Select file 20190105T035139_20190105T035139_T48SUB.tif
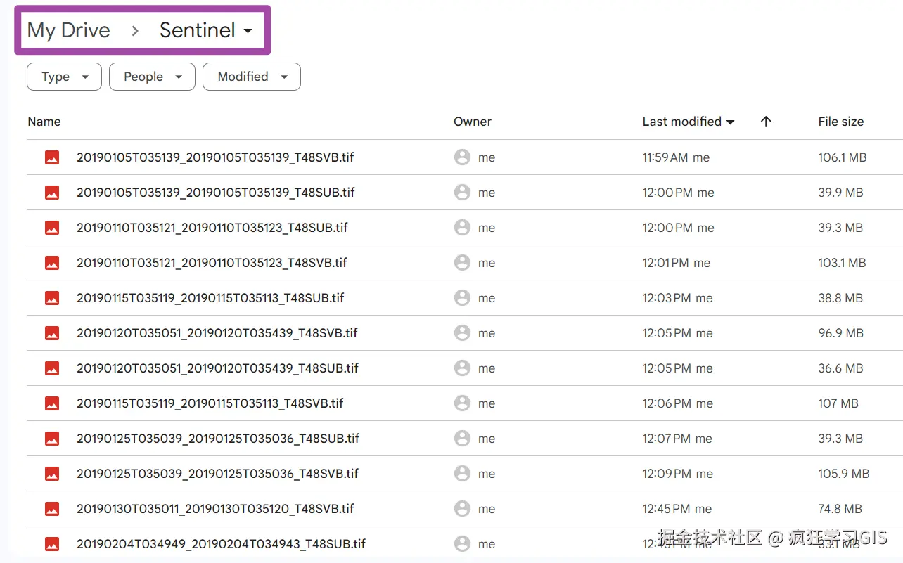The height and width of the screenshot is (563, 903). click(216, 193)
